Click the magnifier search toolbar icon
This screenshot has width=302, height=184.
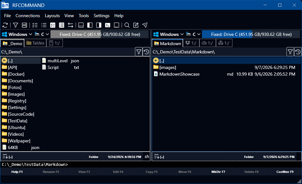[x=127, y=25]
